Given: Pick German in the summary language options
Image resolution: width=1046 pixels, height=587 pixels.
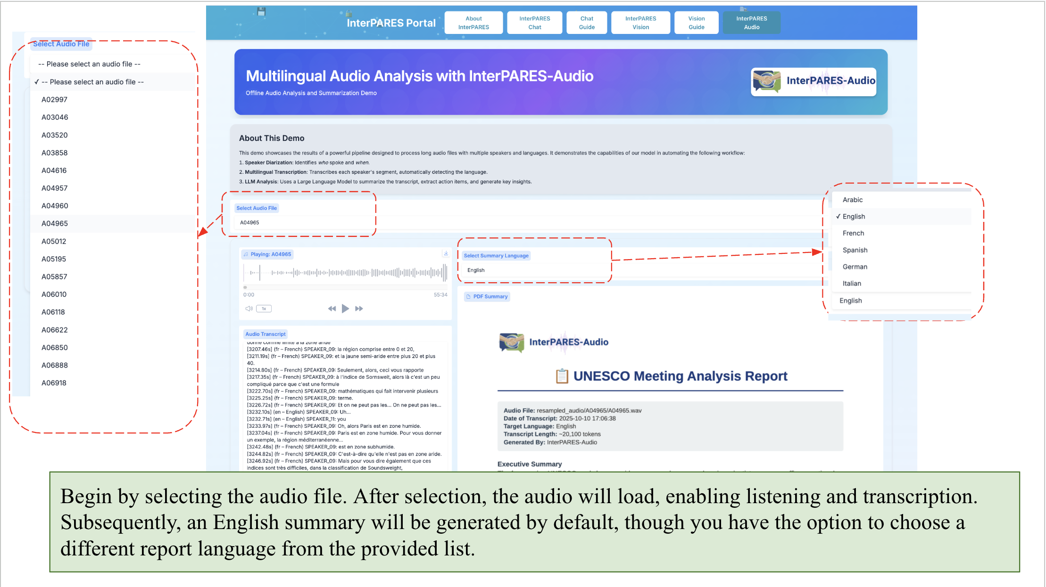Looking at the screenshot, I should coord(855,267).
